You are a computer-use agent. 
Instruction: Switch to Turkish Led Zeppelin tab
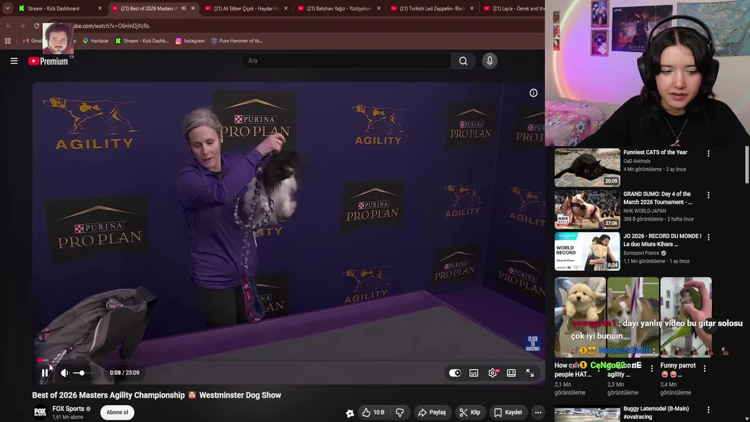click(431, 8)
